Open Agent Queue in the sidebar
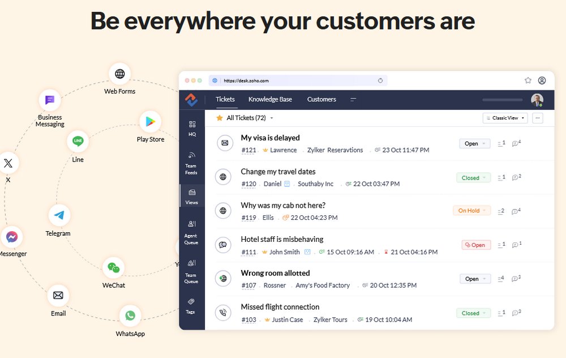This screenshot has height=358, width=566. tap(191, 233)
